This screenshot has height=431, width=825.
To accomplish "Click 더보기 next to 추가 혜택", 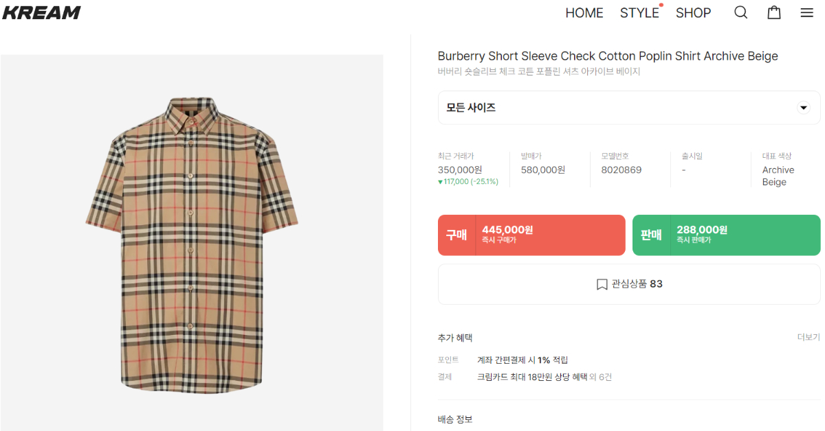I will point(808,338).
